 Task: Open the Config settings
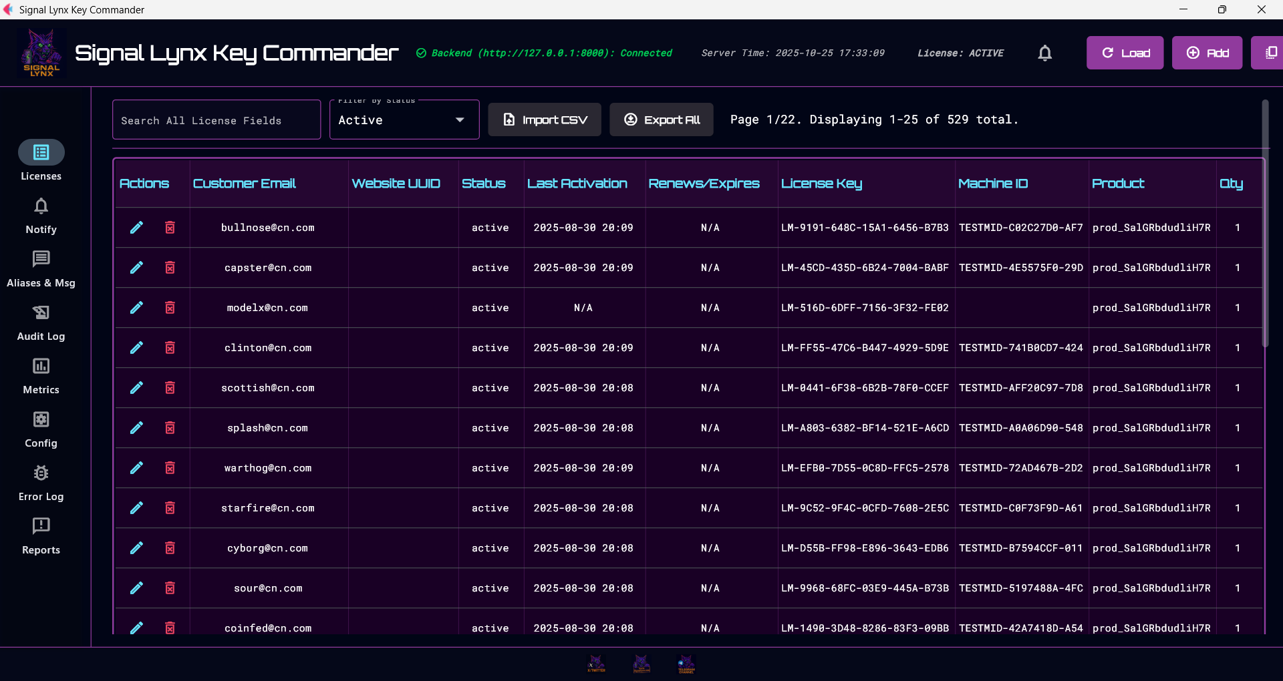(41, 428)
